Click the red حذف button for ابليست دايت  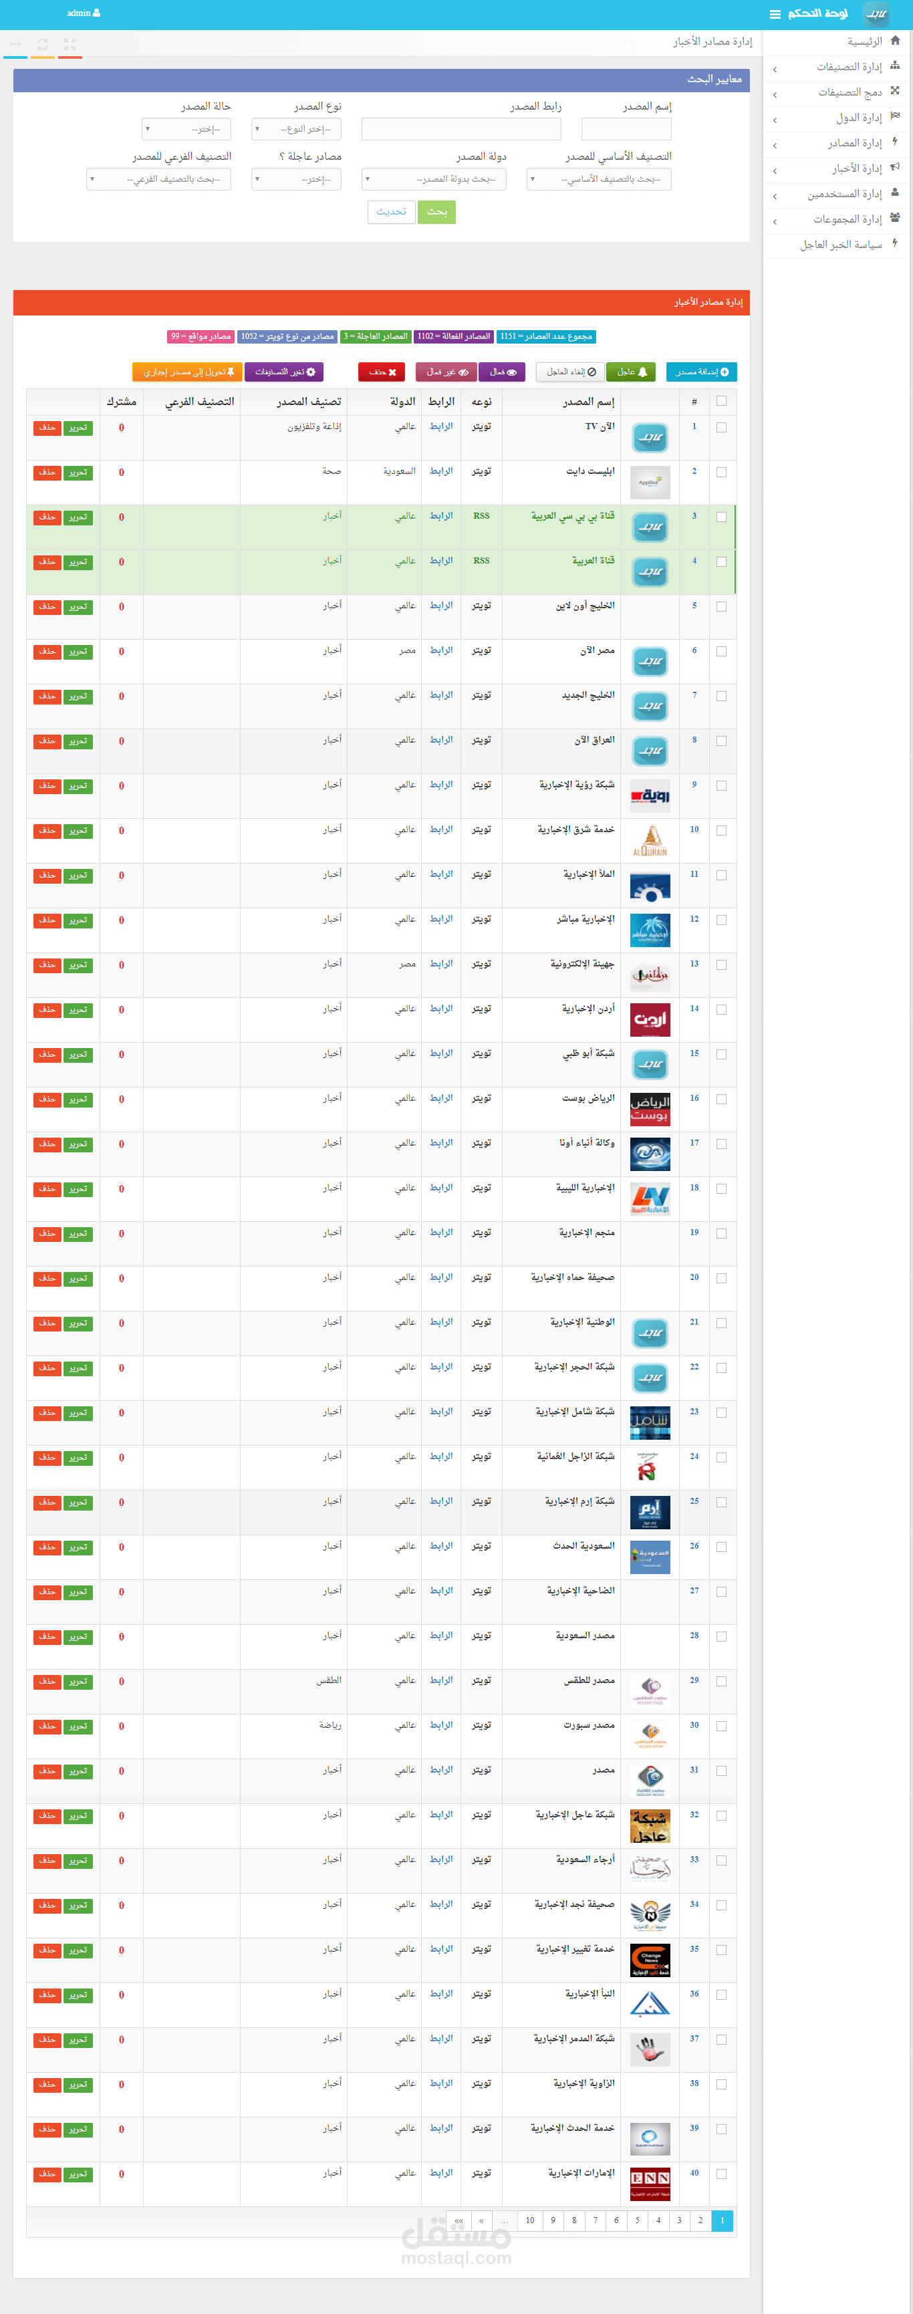47,473
